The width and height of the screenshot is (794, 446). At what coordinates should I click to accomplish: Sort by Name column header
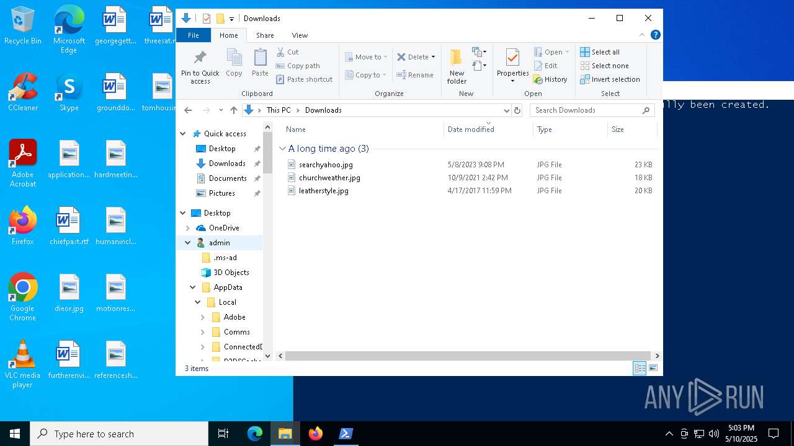[363, 129]
